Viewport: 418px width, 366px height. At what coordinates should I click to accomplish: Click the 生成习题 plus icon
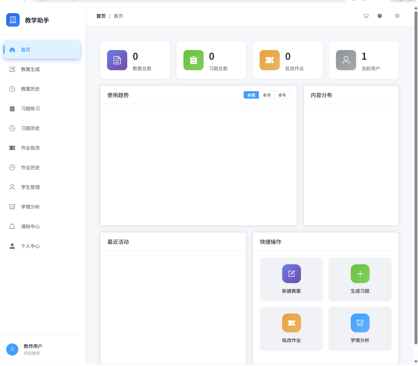click(360, 274)
